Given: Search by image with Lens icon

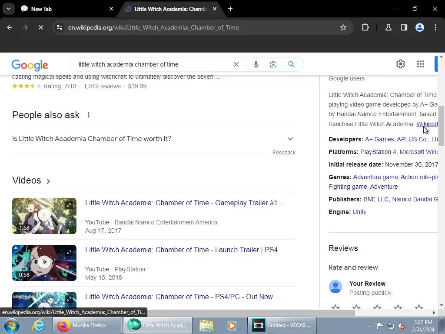Looking at the screenshot, I should click(x=273, y=64).
